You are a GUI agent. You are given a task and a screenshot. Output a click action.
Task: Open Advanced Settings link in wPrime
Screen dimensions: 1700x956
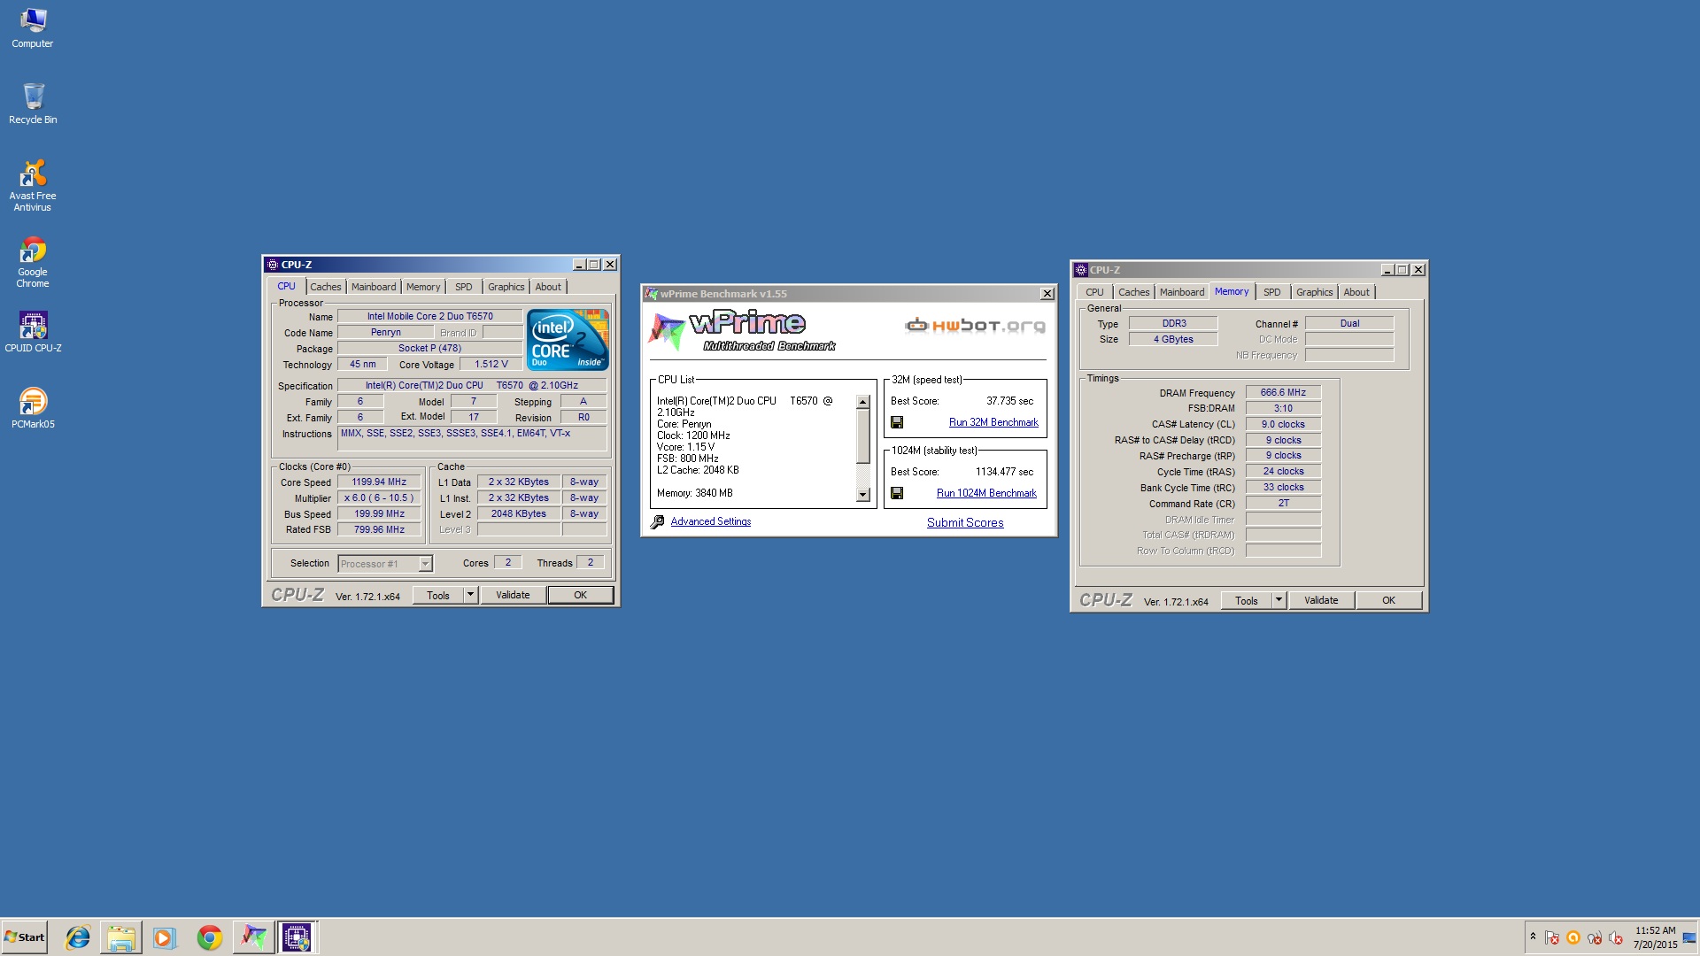click(711, 522)
